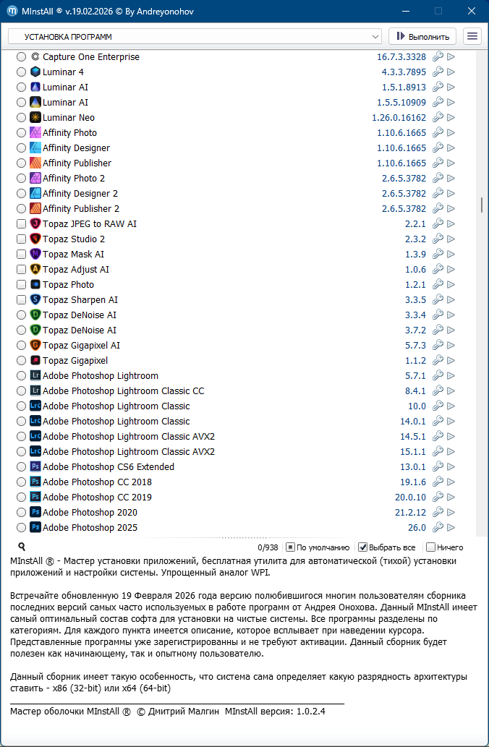Select Adobe Photoshop CC 2019 radio button
Screen dimensions: 489x747
point(22,497)
